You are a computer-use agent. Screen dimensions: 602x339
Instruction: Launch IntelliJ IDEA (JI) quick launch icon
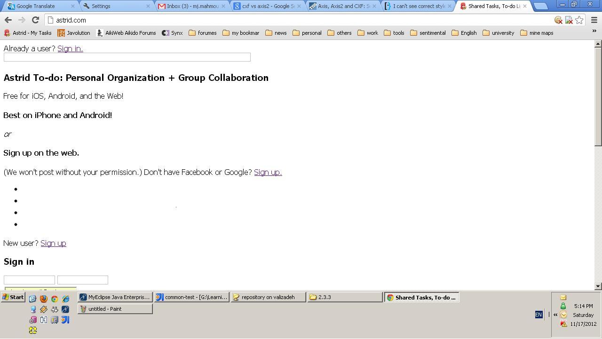65,320
